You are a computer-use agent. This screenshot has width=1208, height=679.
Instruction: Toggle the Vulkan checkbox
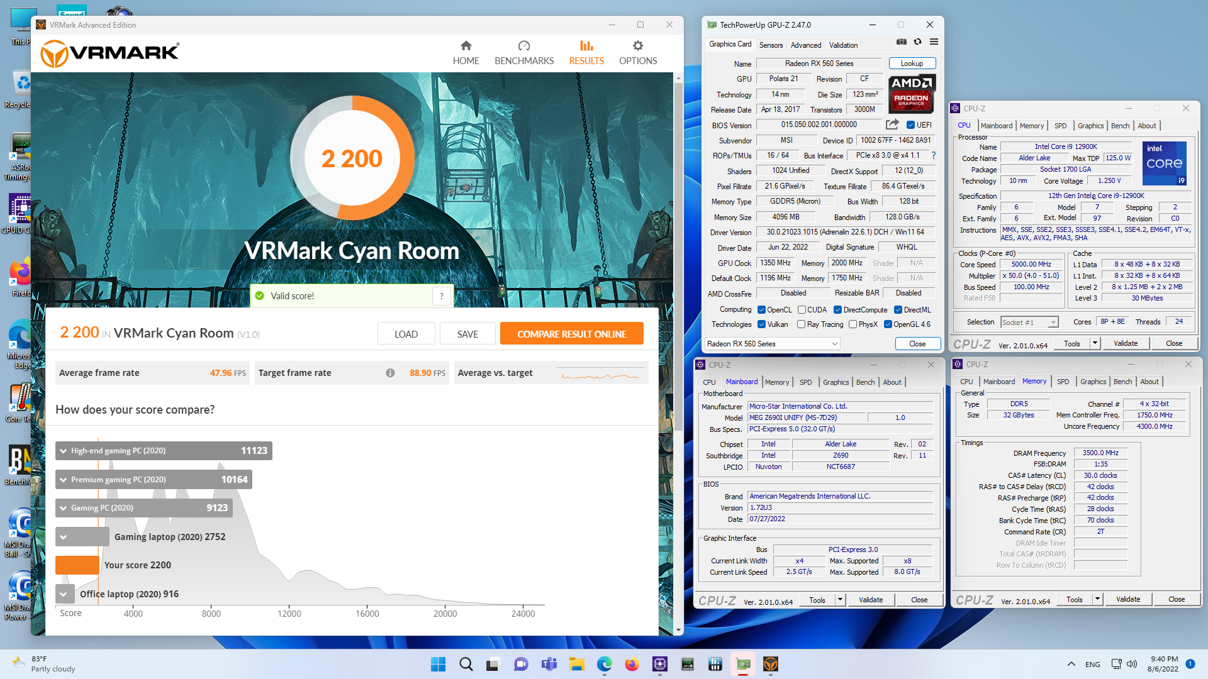point(762,324)
